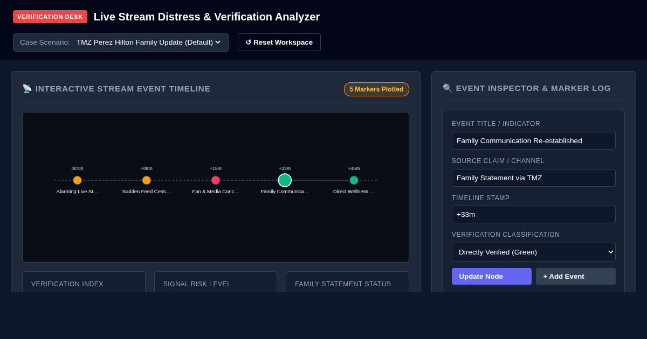
Task: Click the Verification Index card heading
Action: (x=67, y=284)
